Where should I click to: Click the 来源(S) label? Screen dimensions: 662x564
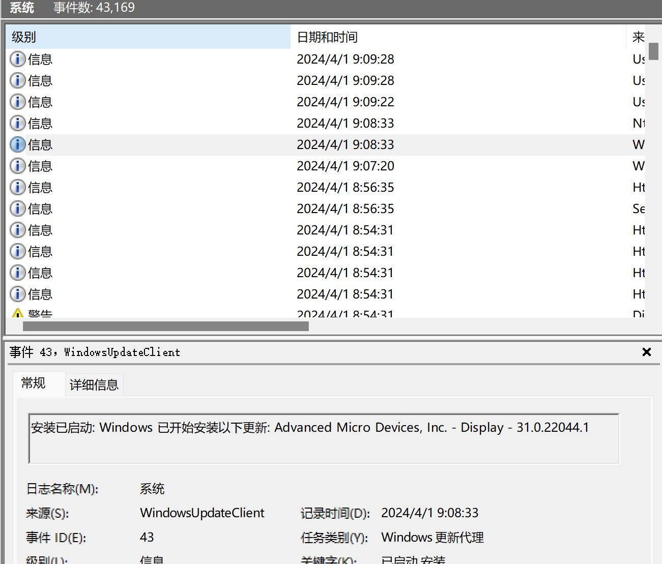click(x=47, y=513)
